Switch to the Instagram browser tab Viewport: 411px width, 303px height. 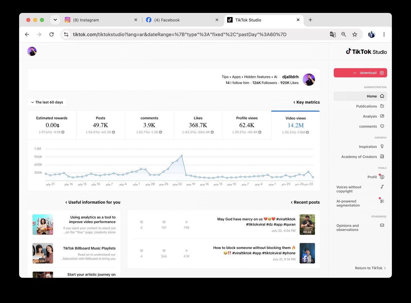click(101, 20)
